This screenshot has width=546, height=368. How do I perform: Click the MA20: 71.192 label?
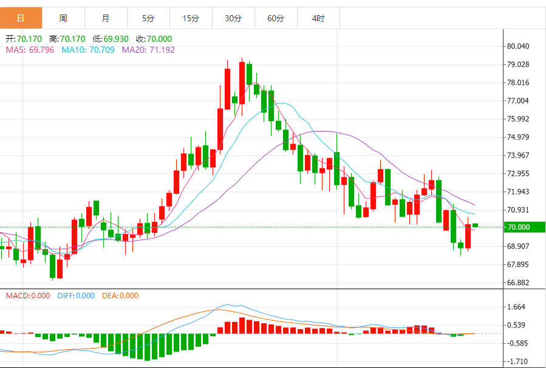(148, 50)
